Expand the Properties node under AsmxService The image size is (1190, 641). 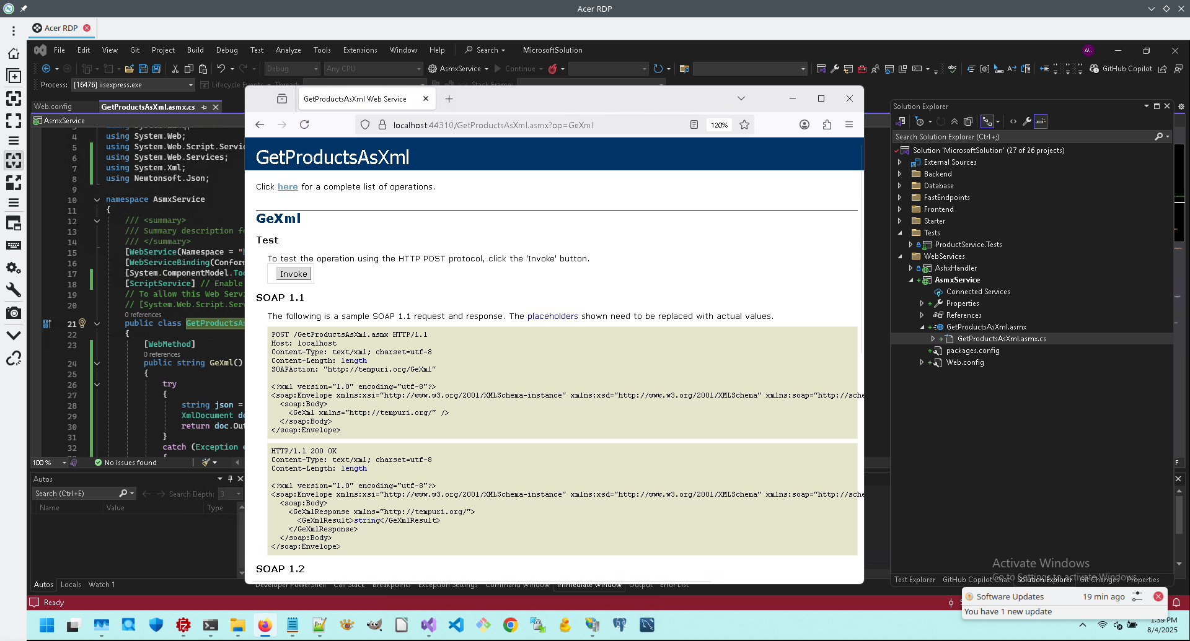coord(922,303)
